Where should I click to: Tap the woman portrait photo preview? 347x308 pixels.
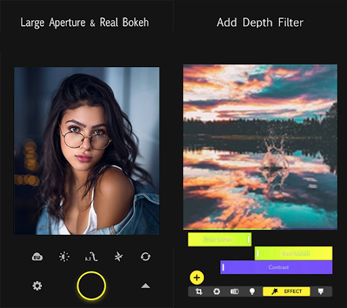pyautogui.click(x=87, y=151)
